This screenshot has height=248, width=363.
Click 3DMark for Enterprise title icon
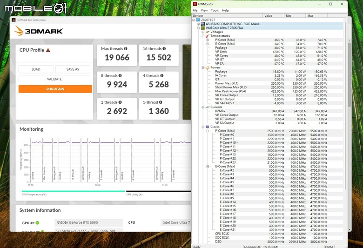(13, 20)
